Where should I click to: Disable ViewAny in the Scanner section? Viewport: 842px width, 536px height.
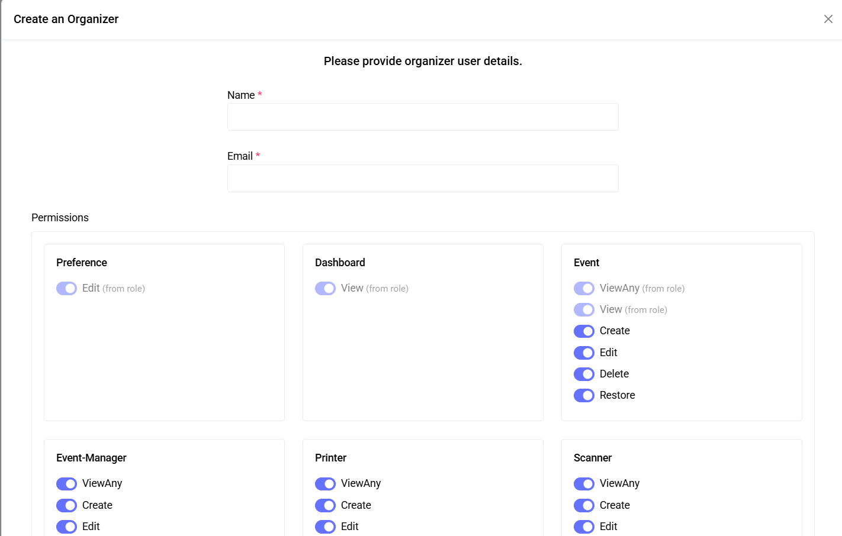click(x=584, y=483)
